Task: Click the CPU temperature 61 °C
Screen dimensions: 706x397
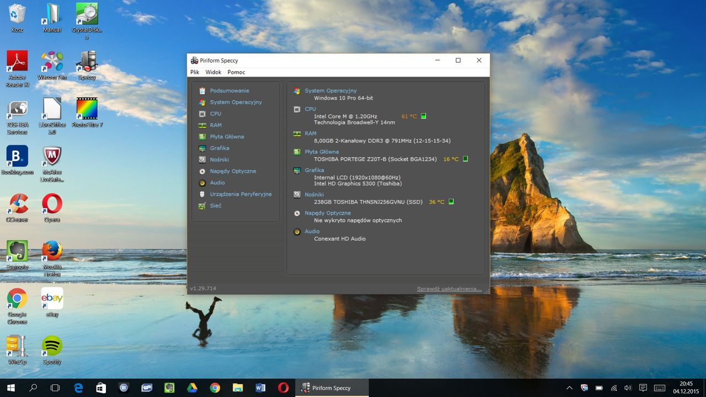Action: point(409,116)
